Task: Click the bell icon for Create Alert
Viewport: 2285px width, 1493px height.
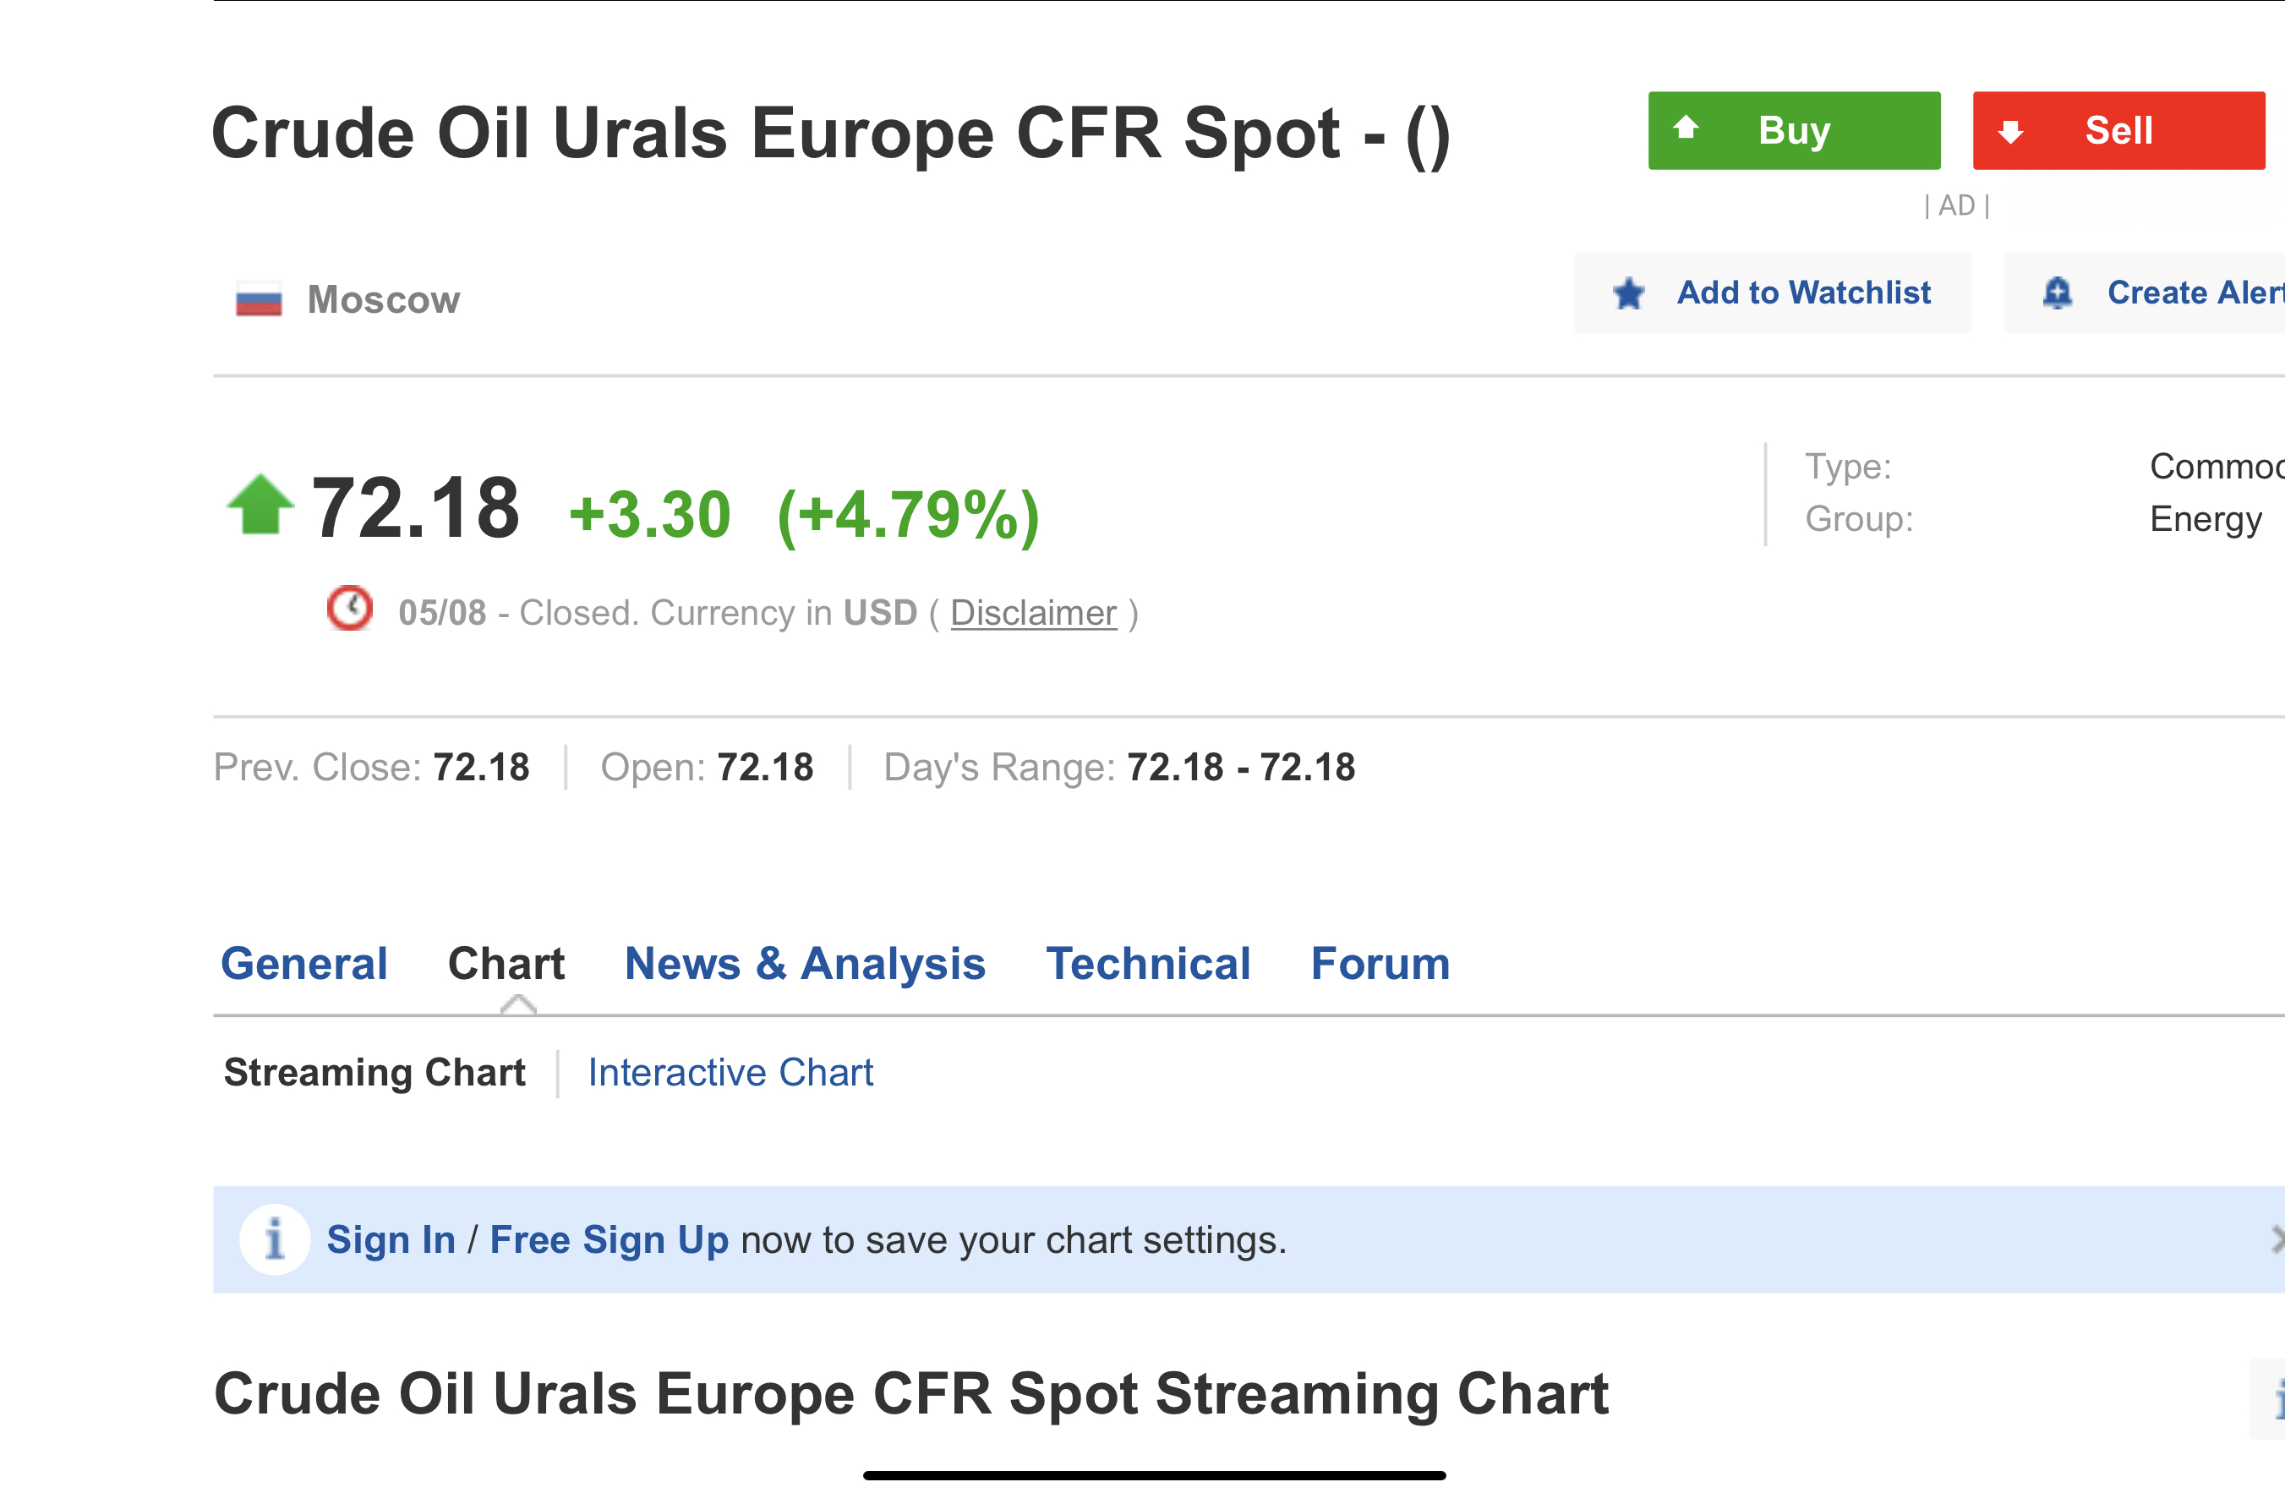Action: coord(2057,293)
